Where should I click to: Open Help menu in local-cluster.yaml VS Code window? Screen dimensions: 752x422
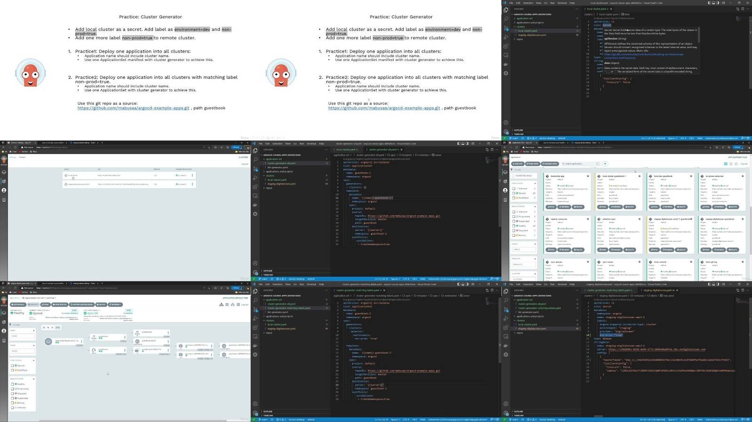572,3
